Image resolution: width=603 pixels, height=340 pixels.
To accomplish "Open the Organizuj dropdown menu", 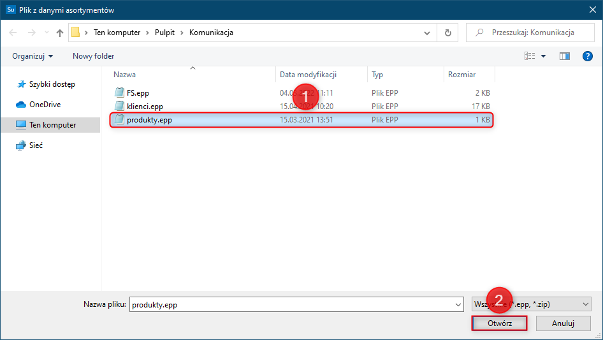I will 33,56.
